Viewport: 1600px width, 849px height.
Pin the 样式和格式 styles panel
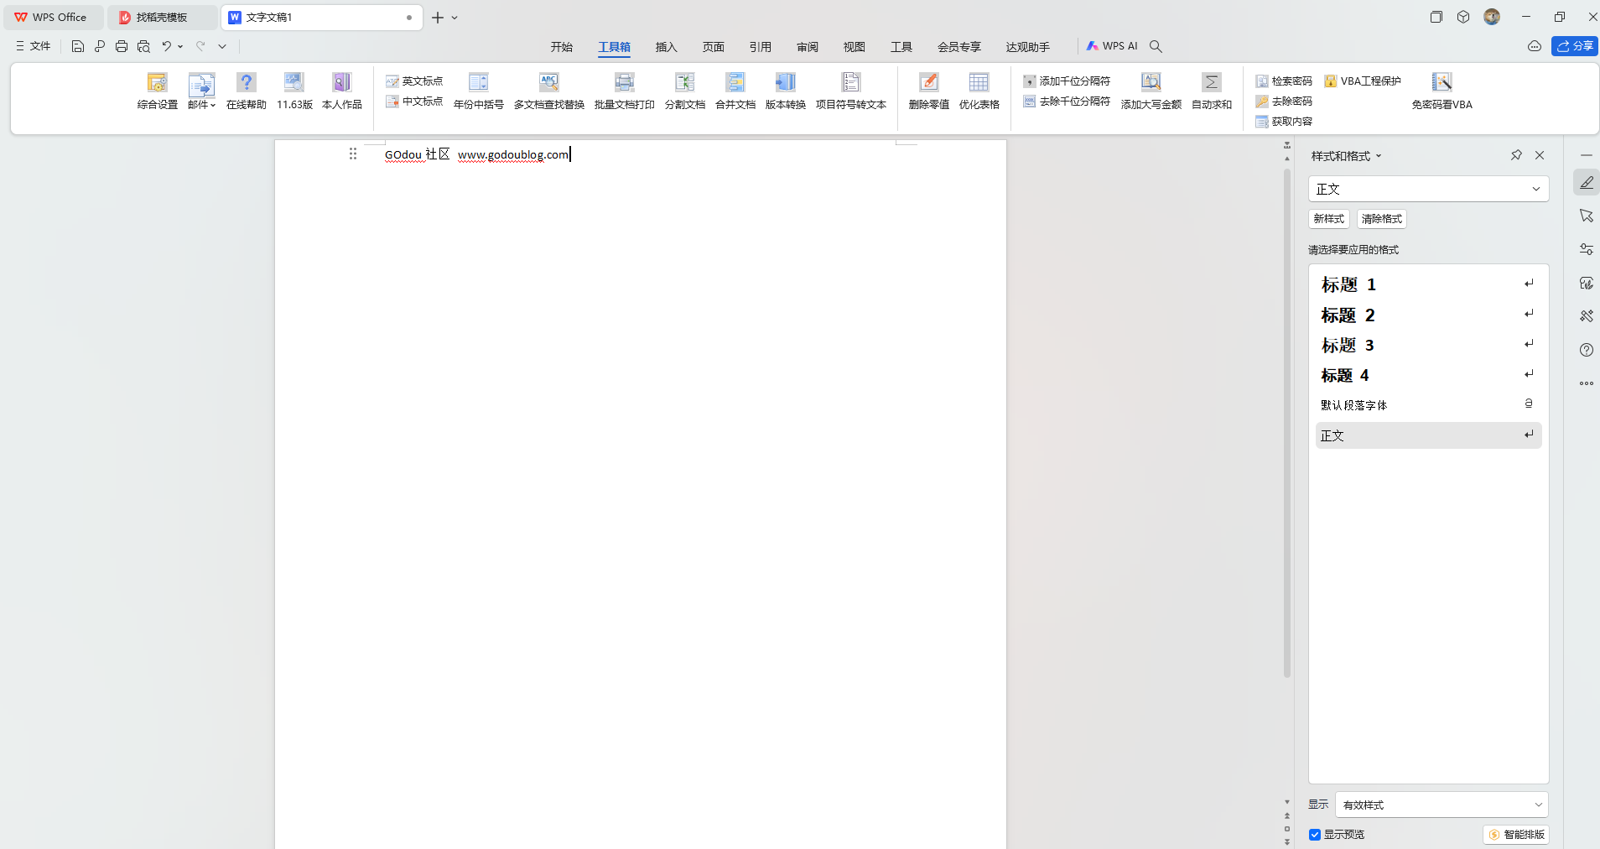click(x=1516, y=155)
